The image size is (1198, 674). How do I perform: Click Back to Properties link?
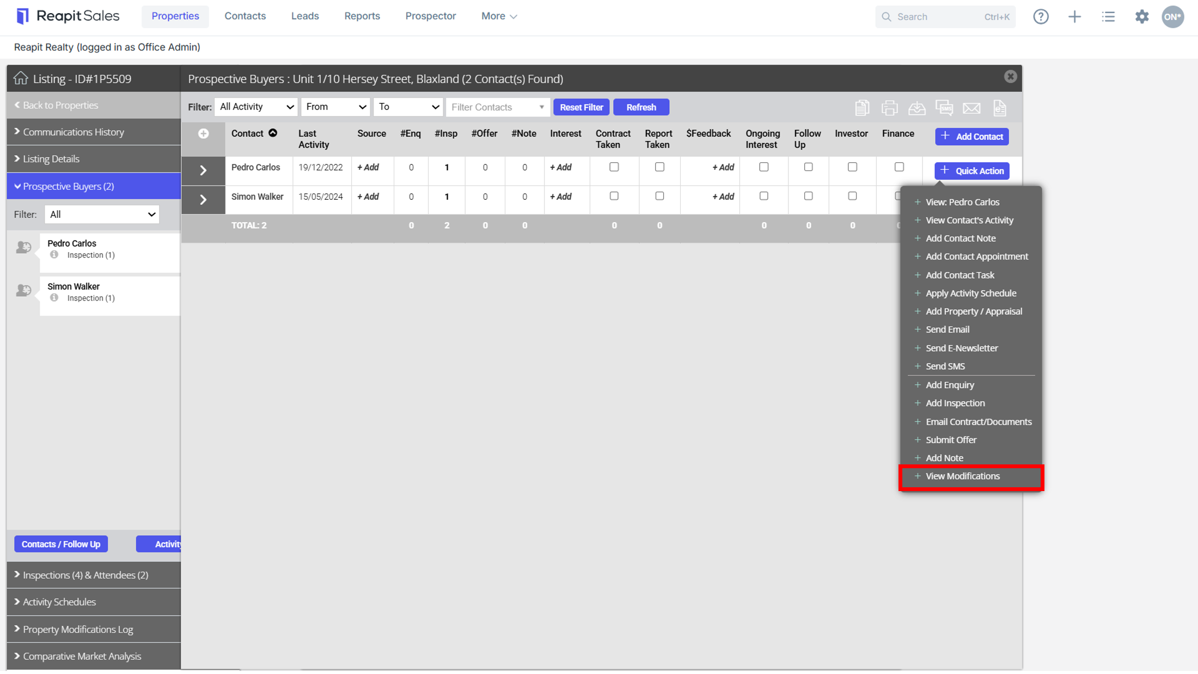click(56, 105)
